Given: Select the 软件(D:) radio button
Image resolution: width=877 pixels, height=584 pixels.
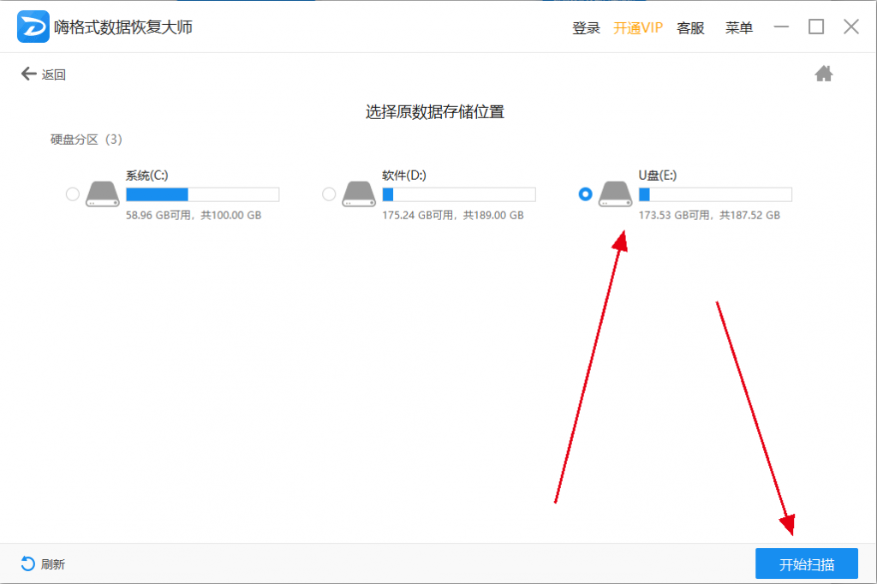Looking at the screenshot, I should coord(329,194).
